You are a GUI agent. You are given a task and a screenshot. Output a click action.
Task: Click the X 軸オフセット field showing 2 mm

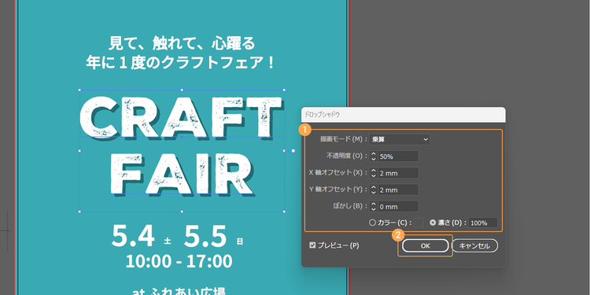point(398,173)
